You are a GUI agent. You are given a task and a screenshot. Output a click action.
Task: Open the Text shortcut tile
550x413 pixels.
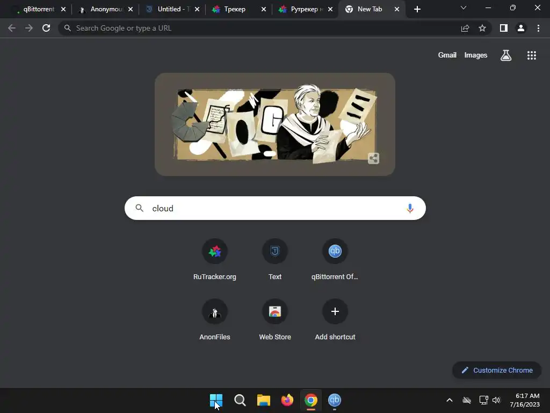pos(275,260)
